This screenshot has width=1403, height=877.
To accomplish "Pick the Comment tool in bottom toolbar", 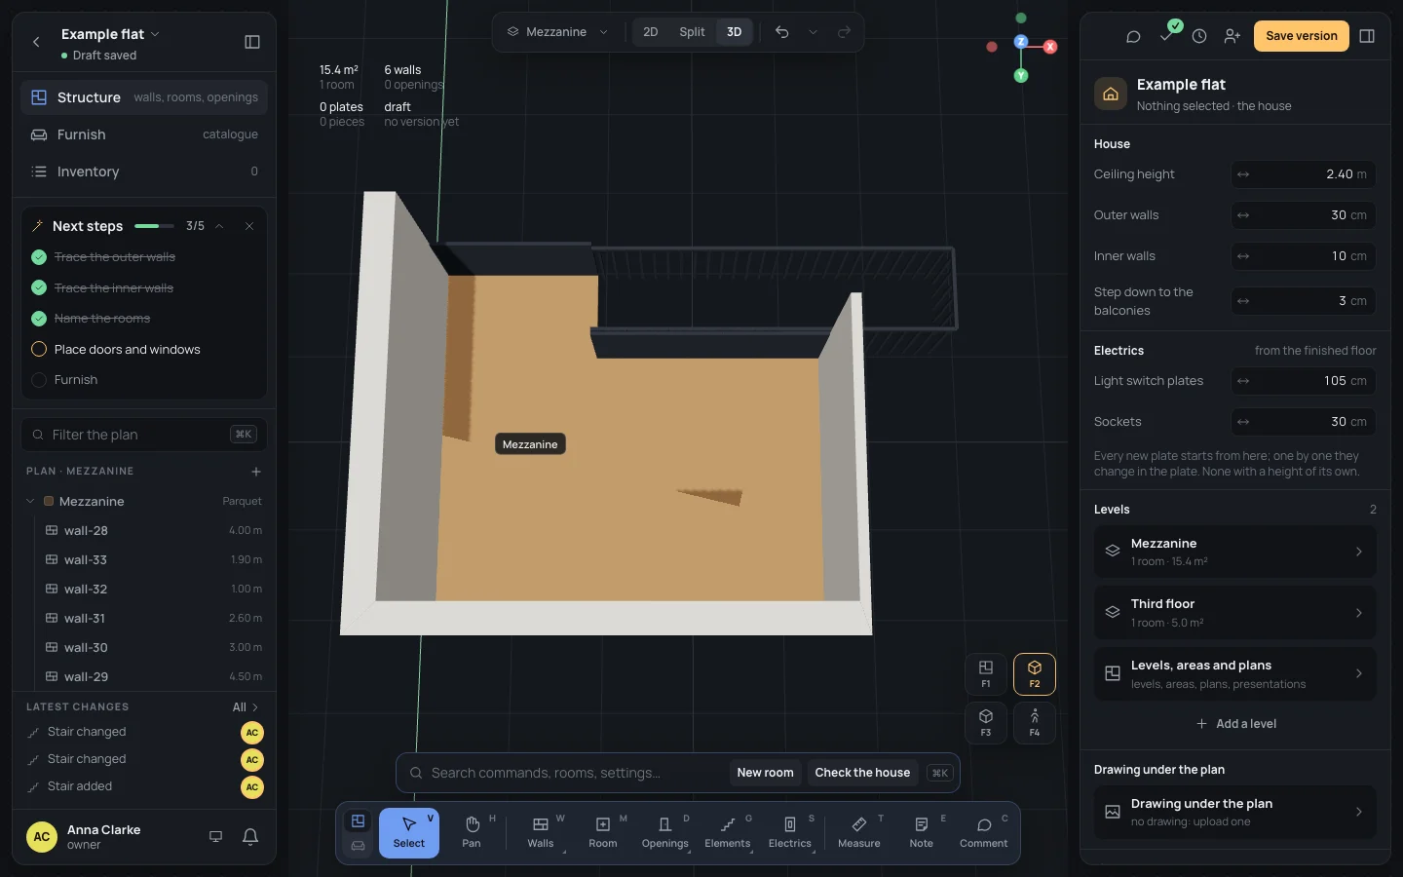I will point(984,833).
